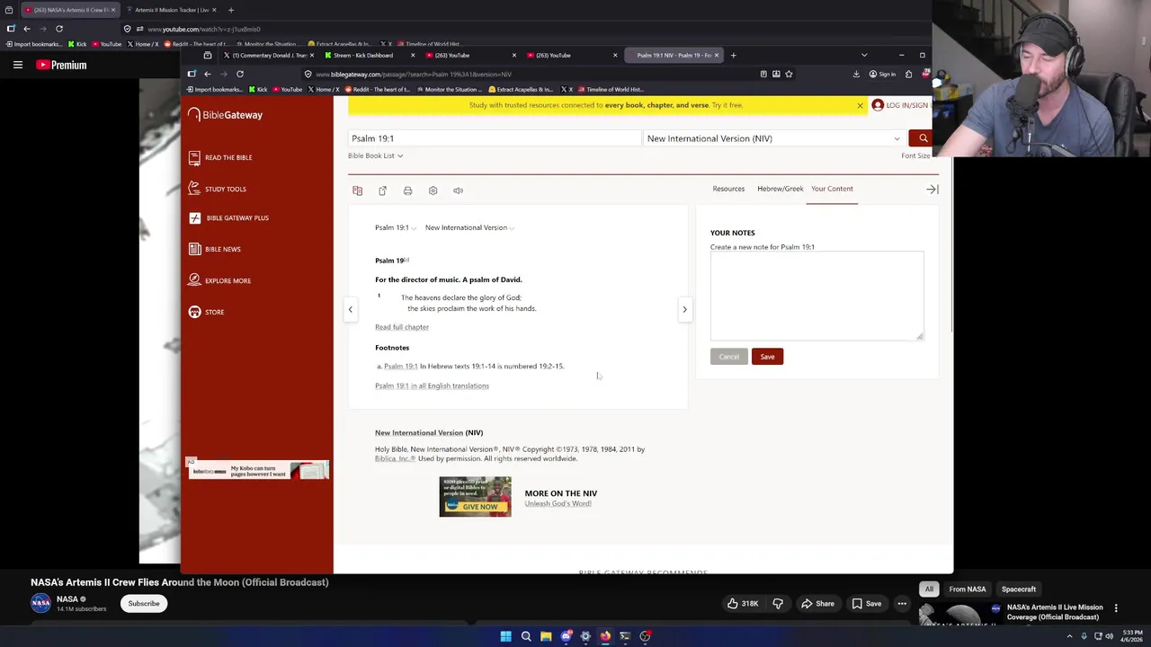Open Explore More sidebar entry

[x=219, y=280]
